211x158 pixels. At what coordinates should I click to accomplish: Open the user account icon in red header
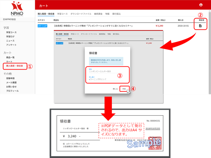pos(201,5)
